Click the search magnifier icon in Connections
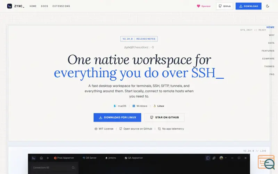The image size is (278, 174). [73, 167]
